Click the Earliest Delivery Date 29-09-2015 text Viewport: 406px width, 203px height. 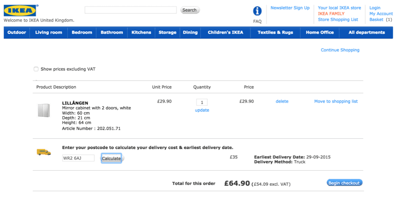click(x=292, y=157)
